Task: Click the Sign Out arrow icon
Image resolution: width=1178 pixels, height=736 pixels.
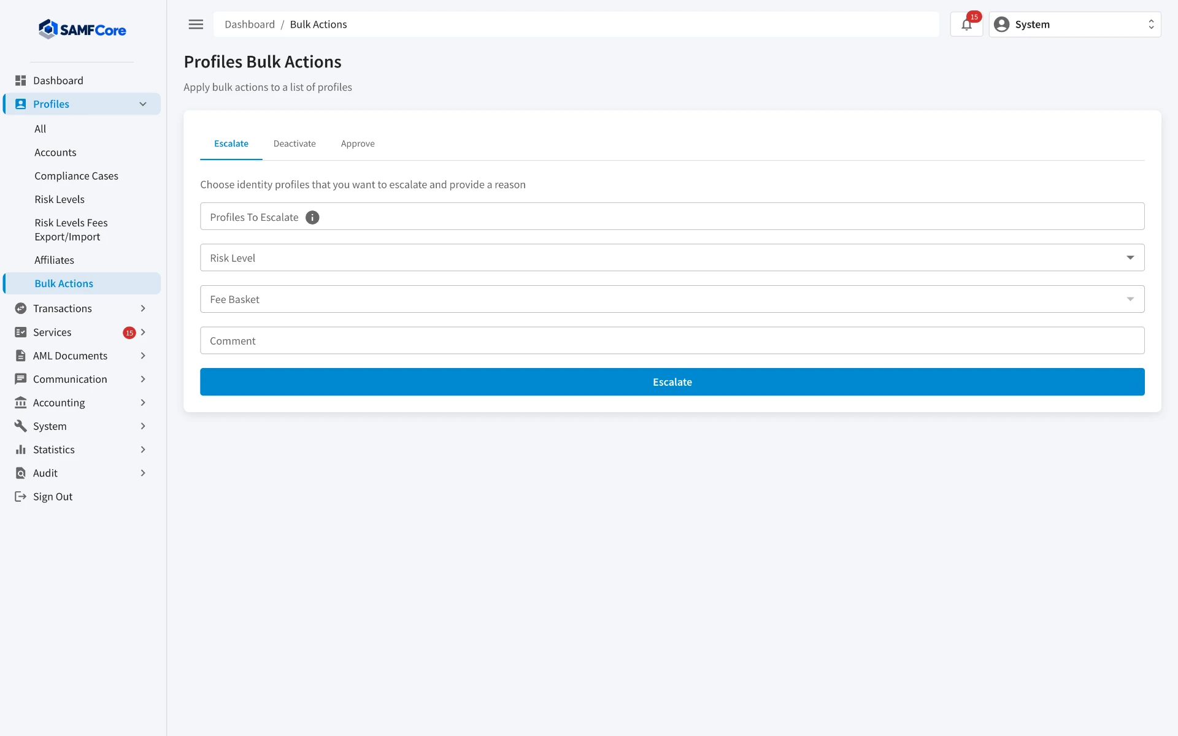Action: pyautogui.click(x=21, y=497)
